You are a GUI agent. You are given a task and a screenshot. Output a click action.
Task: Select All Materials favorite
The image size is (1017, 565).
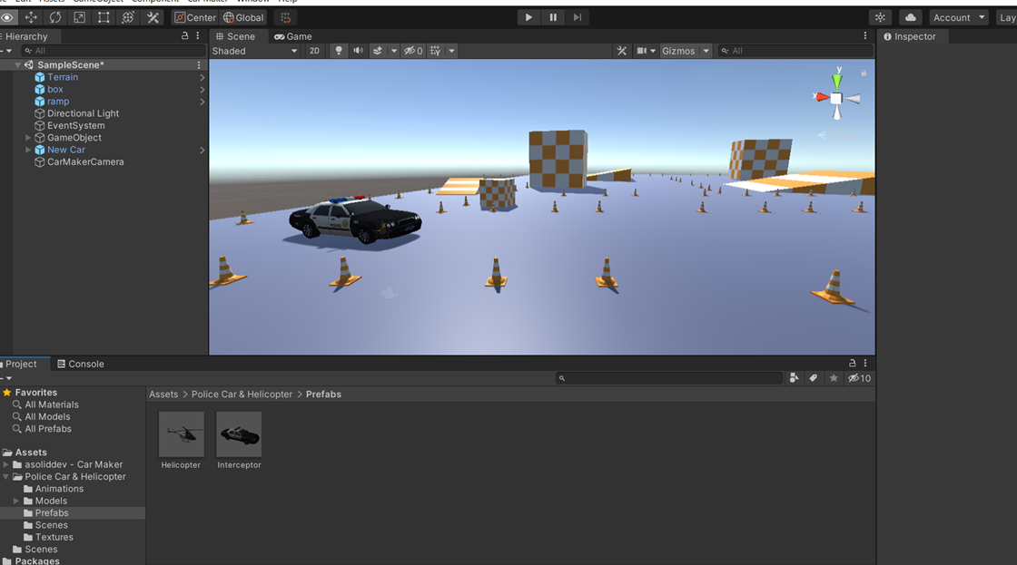coord(52,405)
